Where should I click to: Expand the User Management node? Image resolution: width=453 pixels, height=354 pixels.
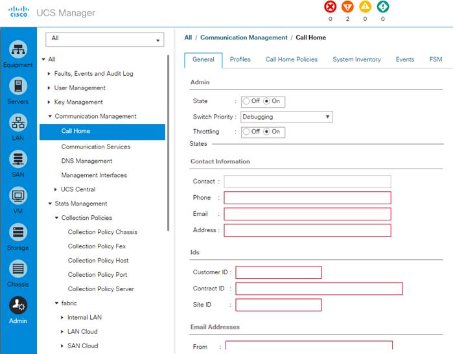49,88
